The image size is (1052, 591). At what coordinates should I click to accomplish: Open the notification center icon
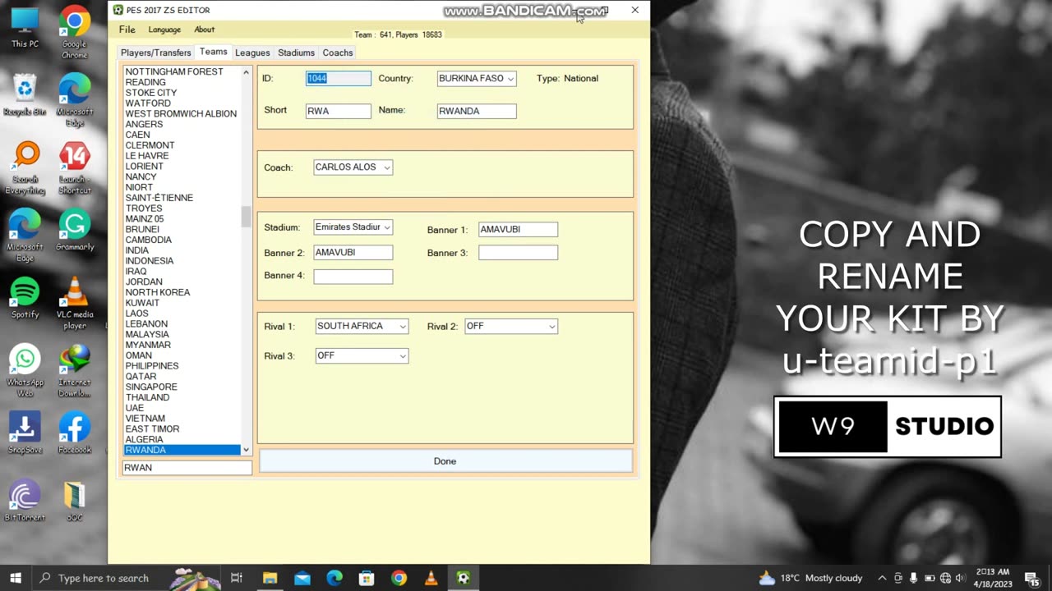coord(1032,578)
